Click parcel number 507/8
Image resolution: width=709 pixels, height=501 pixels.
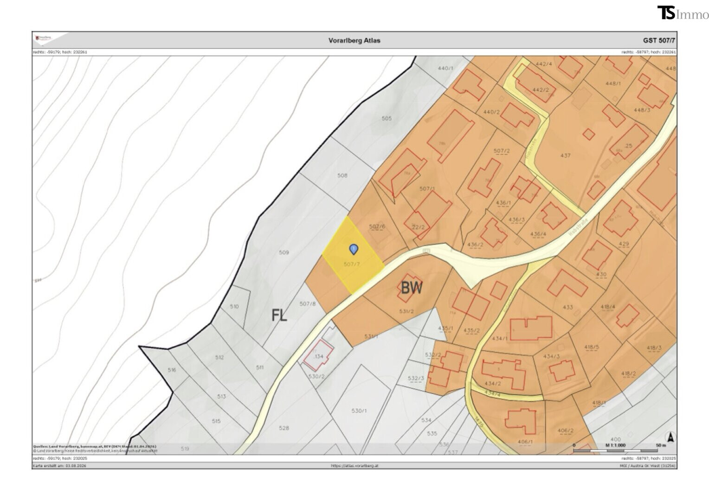308,304
